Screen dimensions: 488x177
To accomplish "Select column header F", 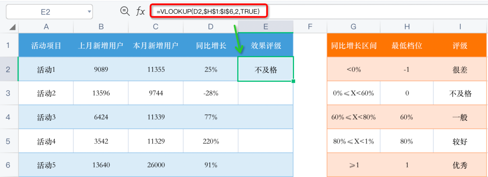I will (x=310, y=27).
